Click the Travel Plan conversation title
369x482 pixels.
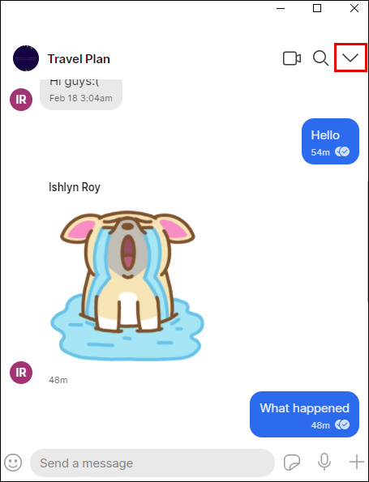[x=79, y=58]
